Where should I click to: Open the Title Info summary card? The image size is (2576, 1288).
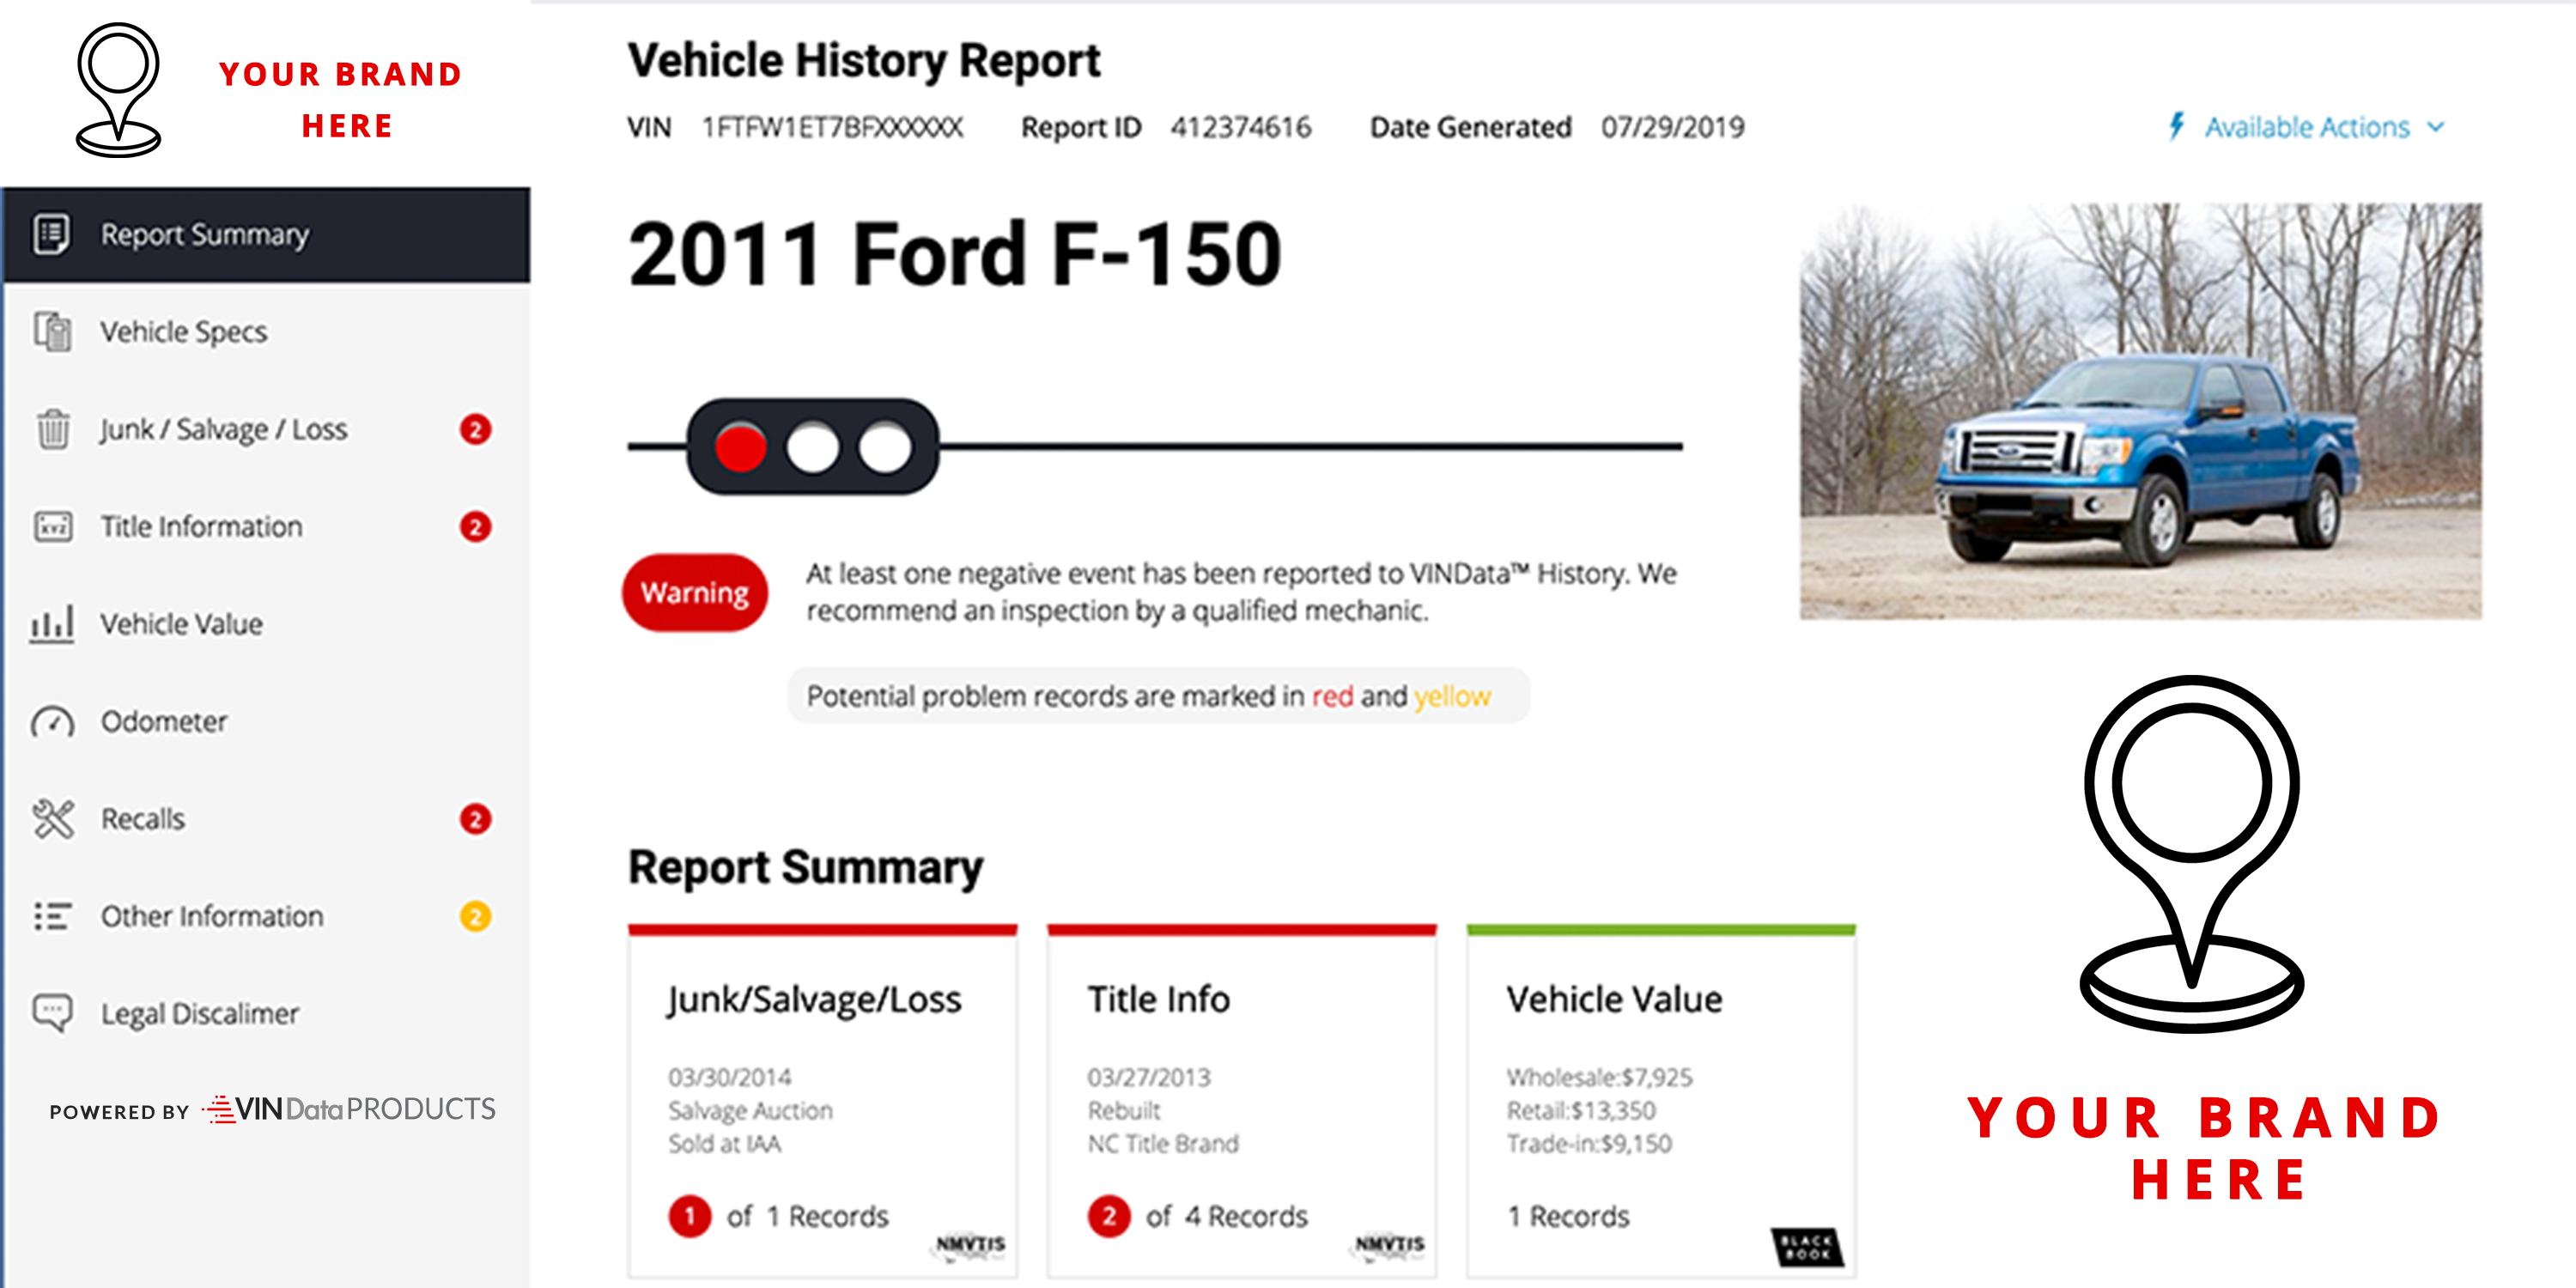tap(1241, 1101)
